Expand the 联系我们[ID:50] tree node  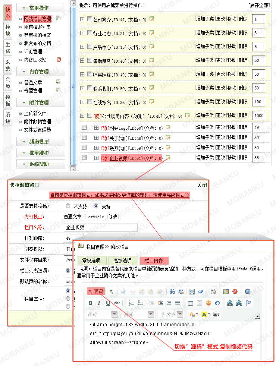click(82, 88)
